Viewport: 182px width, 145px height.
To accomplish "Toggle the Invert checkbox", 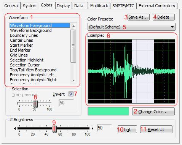I will pyautogui.click(x=71, y=94).
